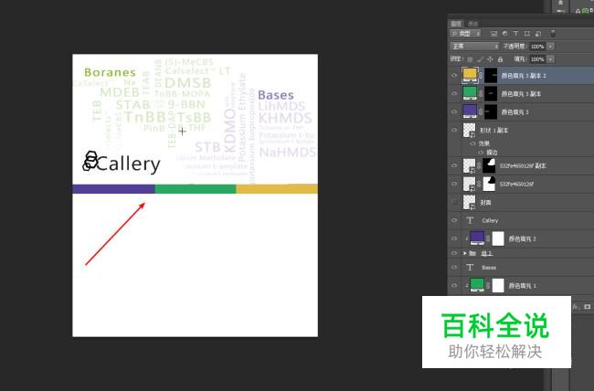
Task: Click the folder icon of 组 2
Action: [472, 253]
